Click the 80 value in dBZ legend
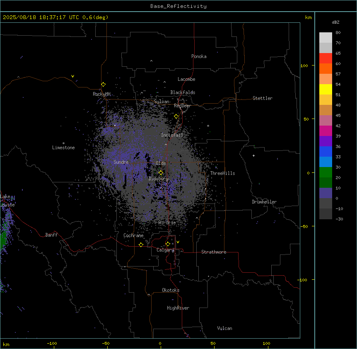Image resolution: width=357 pixels, height=349 pixels. click(338, 33)
